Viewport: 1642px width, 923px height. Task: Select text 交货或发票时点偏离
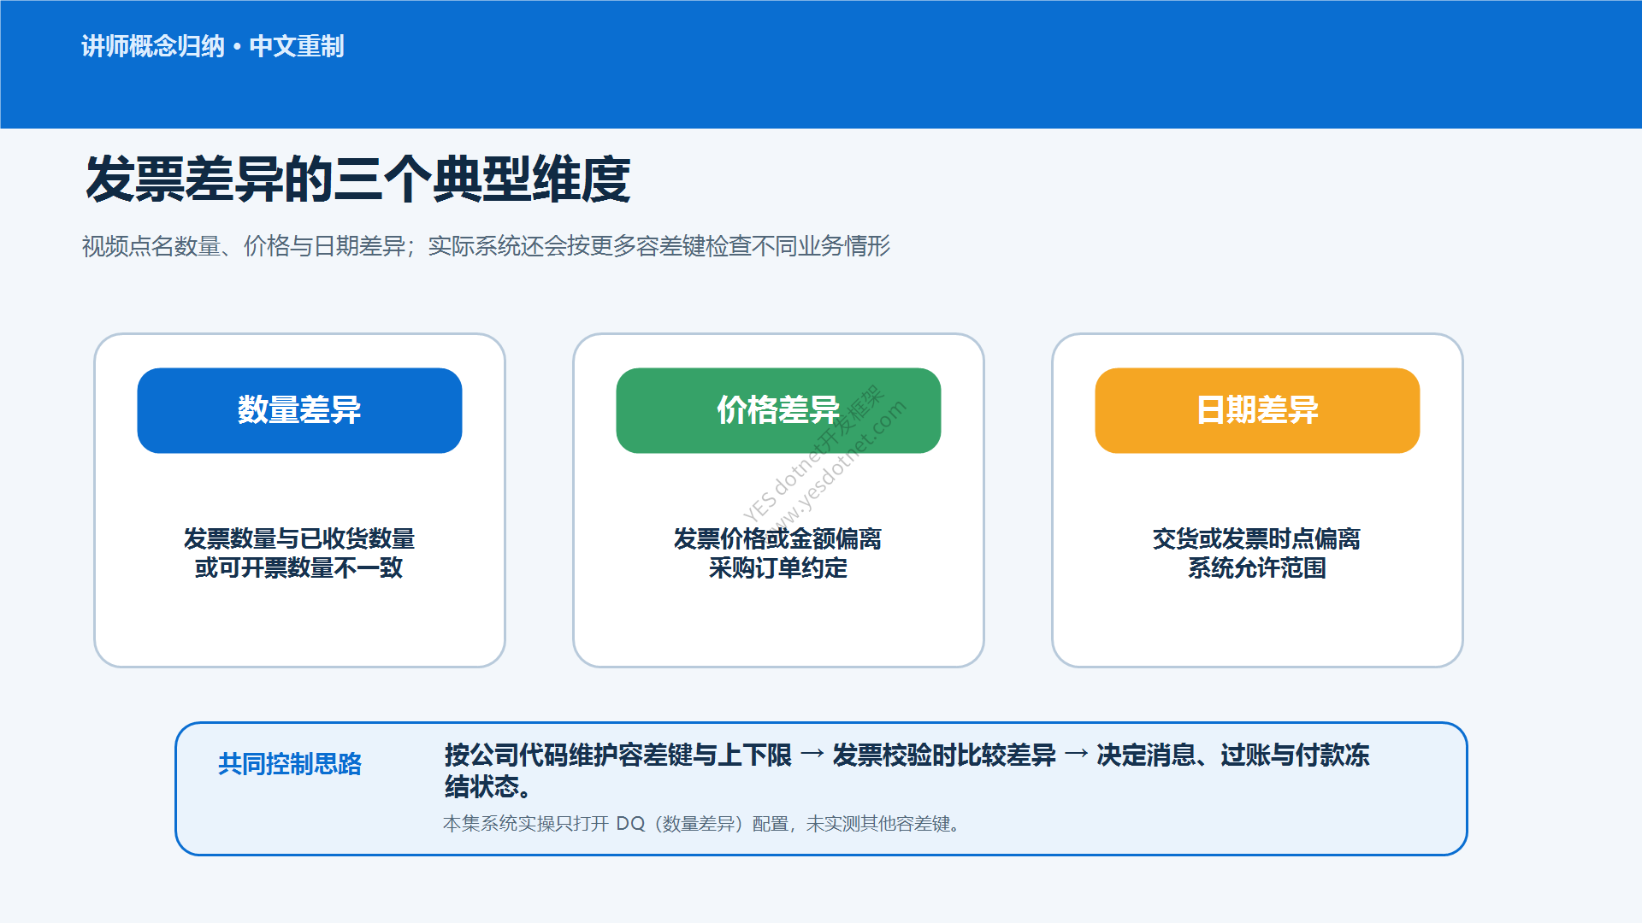click(1256, 538)
